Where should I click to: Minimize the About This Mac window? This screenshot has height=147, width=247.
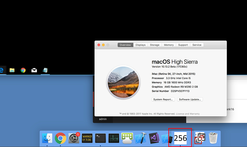pyautogui.click(x=103, y=45)
